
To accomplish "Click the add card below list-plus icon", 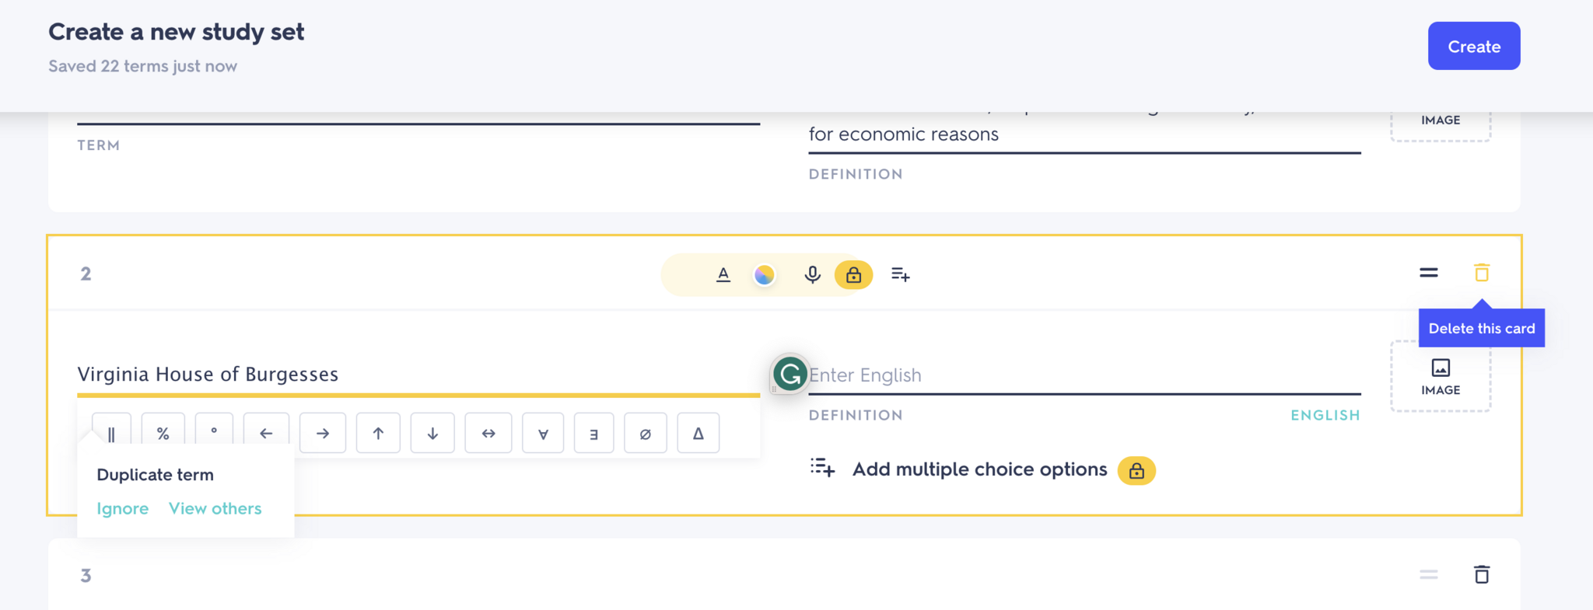I will pos(900,274).
